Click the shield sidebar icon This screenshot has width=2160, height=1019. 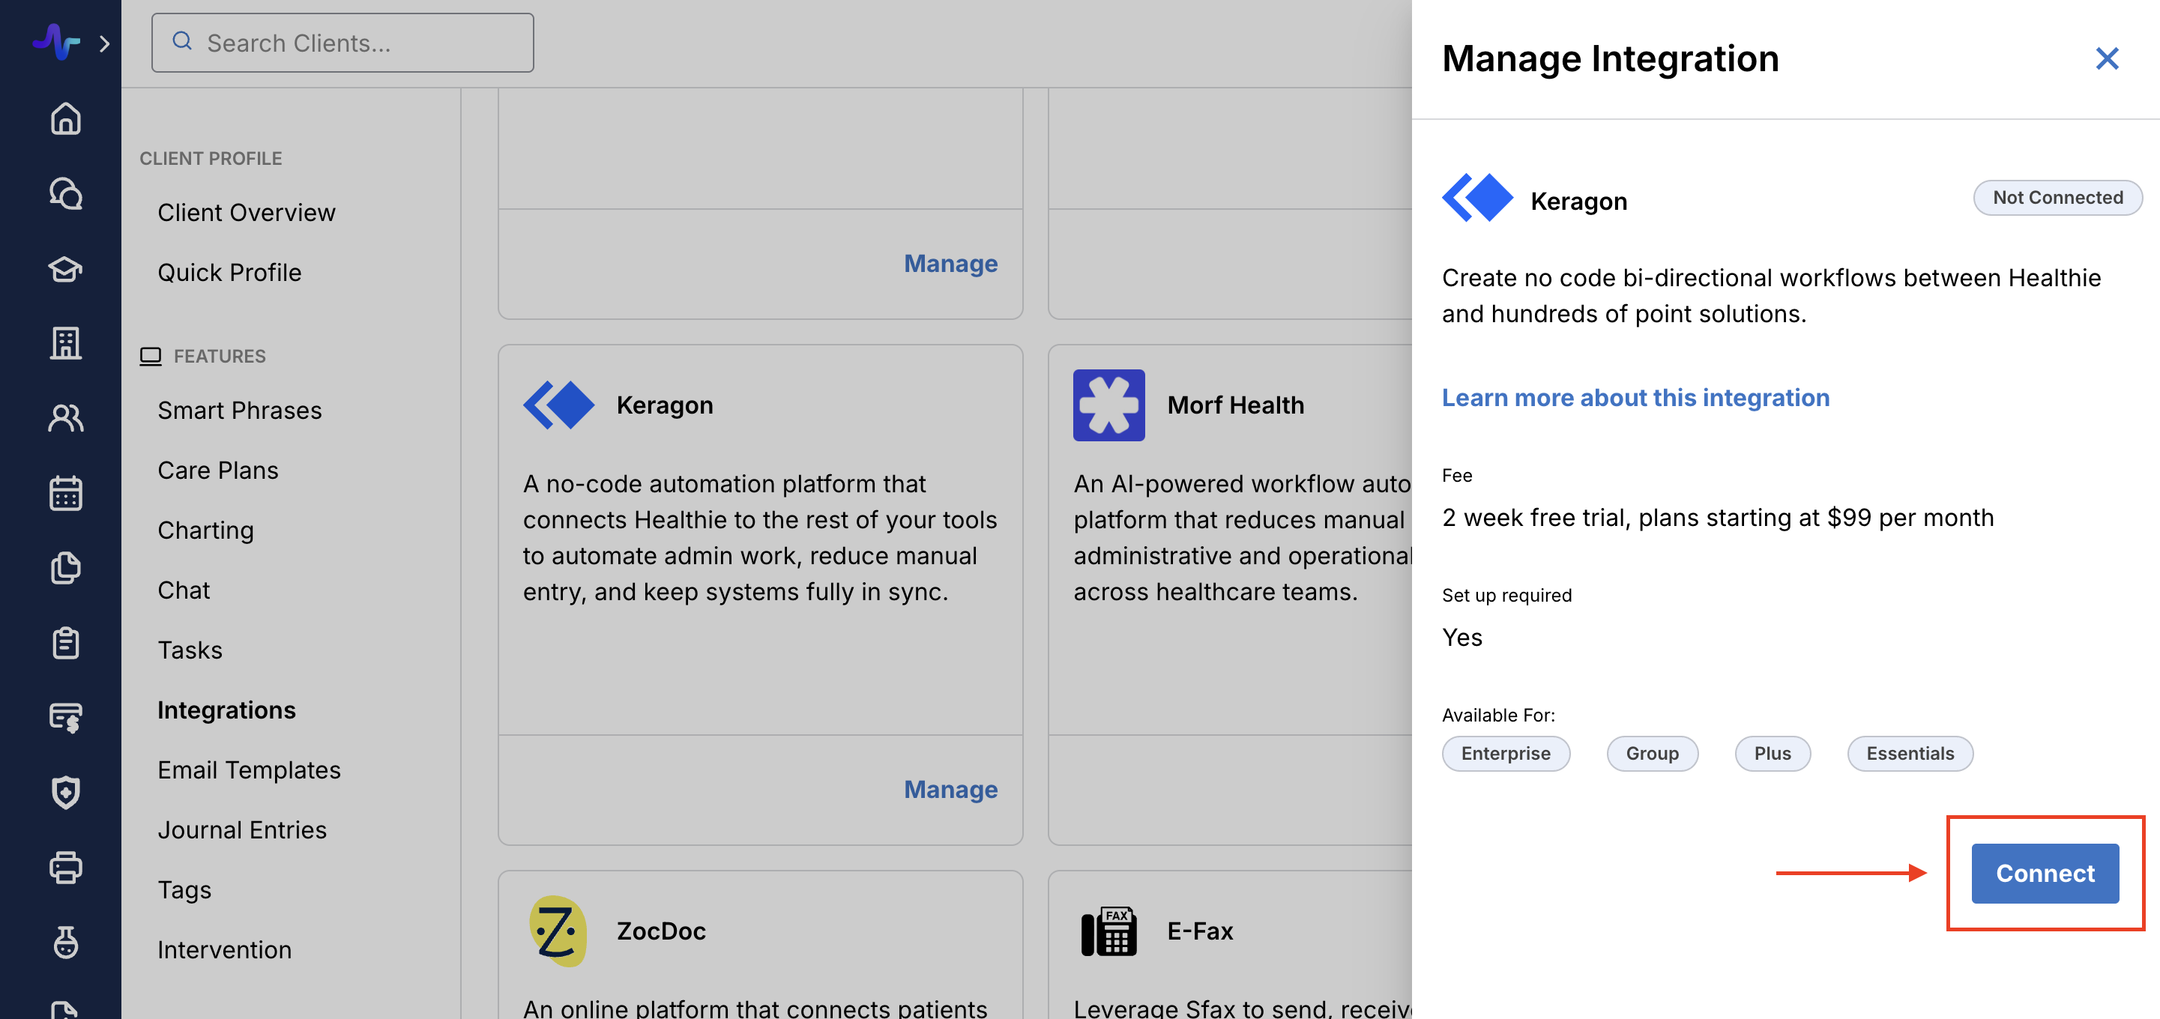(65, 792)
